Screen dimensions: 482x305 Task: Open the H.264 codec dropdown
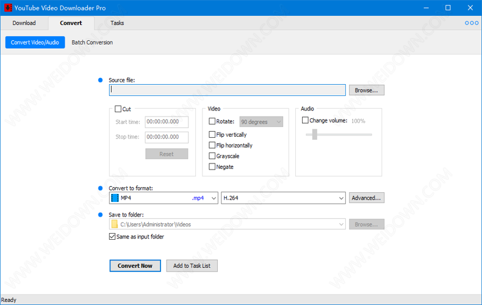click(x=283, y=198)
